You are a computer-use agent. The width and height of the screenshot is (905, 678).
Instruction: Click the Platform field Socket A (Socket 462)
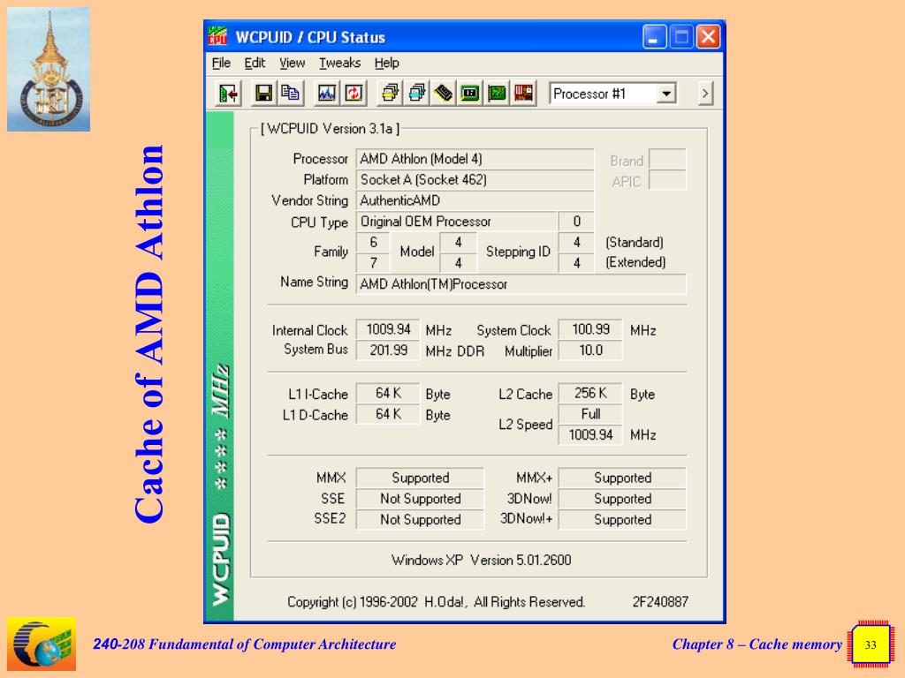(x=475, y=180)
